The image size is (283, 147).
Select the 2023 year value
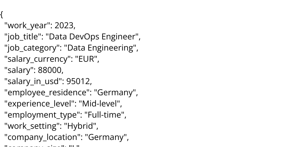[64, 26]
